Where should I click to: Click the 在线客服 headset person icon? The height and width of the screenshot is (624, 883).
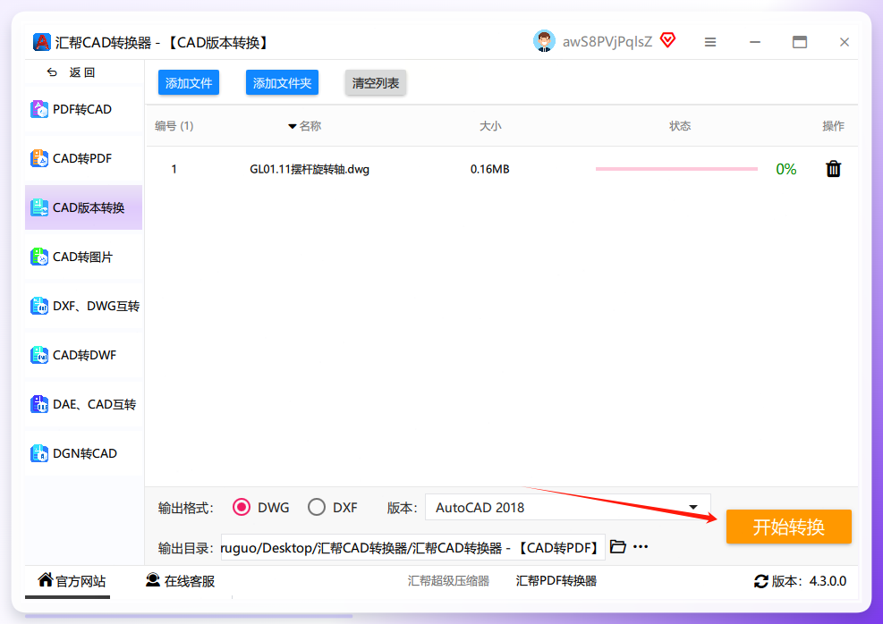tap(153, 579)
